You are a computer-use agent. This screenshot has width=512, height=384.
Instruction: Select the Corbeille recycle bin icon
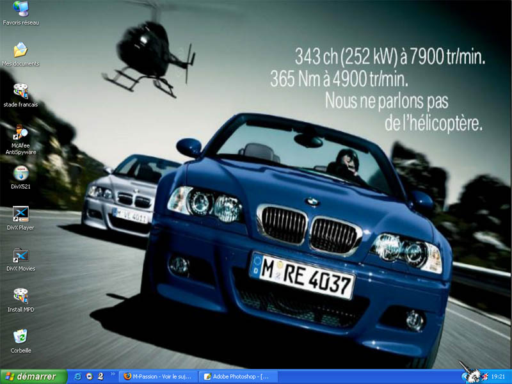pyautogui.click(x=20, y=342)
